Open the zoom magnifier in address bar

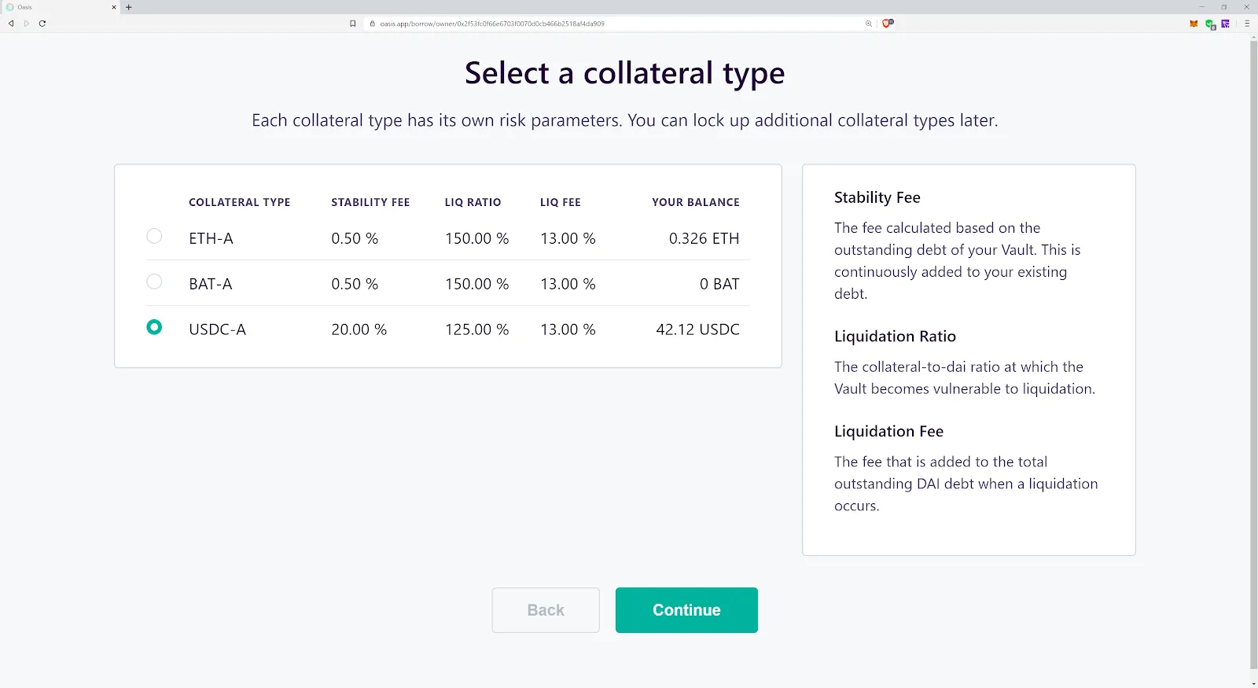869,24
